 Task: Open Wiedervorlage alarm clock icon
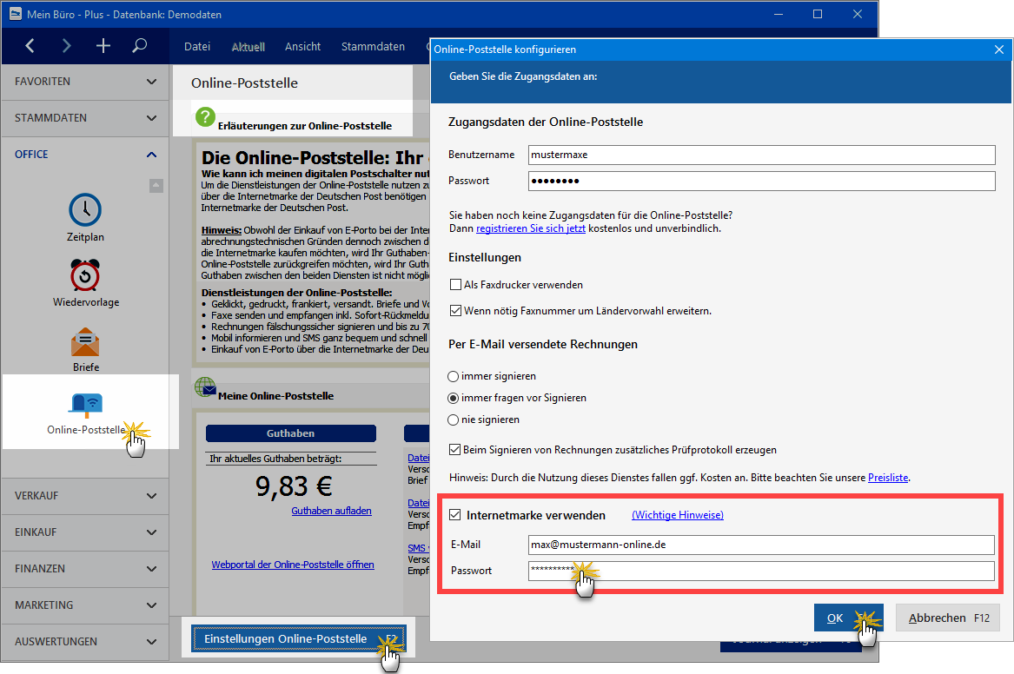pos(84,274)
